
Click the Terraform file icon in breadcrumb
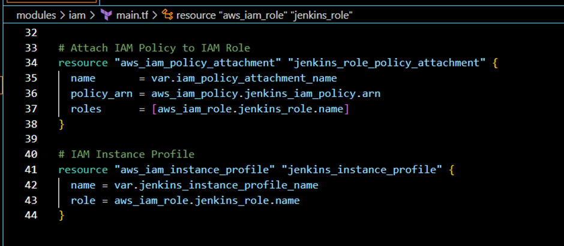pos(106,16)
